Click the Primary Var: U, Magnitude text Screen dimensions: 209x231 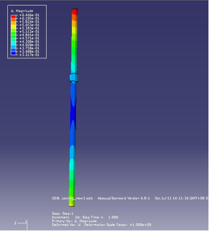click(74, 221)
